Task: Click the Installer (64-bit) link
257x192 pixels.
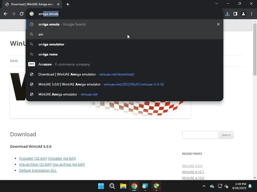Action: pos(62,158)
